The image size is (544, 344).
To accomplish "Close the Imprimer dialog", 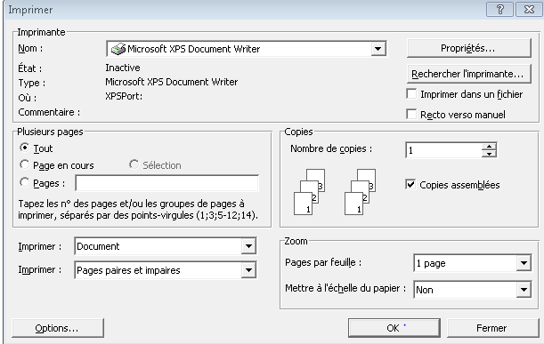I will coord(529,10).
